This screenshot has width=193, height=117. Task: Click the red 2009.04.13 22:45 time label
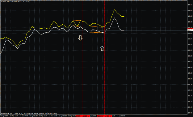[x=104, y=116]
